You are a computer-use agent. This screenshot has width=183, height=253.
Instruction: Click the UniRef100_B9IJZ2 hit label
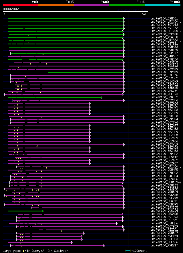[164, 28]
